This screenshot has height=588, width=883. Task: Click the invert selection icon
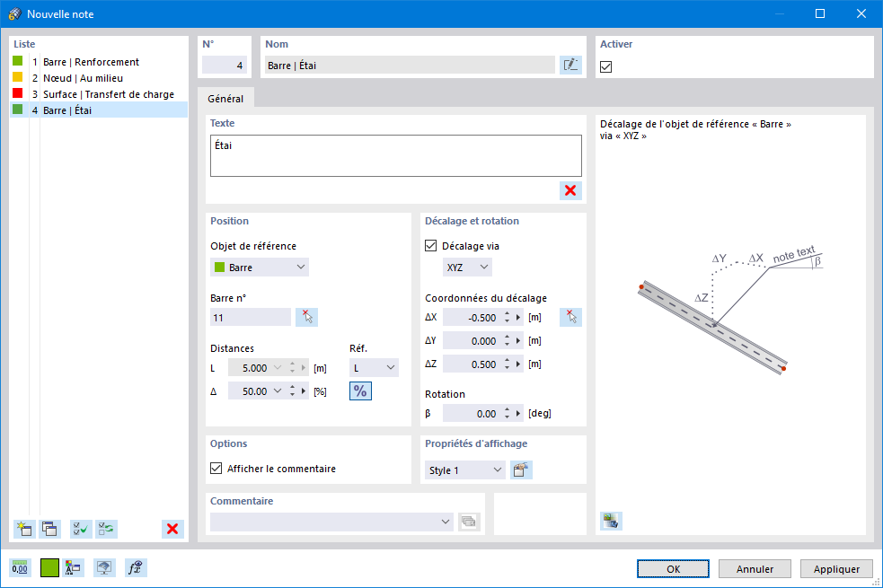[x=106, y=529]
